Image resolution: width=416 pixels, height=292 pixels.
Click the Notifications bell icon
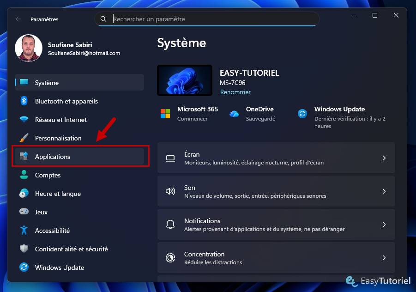[x=170, y=224]
